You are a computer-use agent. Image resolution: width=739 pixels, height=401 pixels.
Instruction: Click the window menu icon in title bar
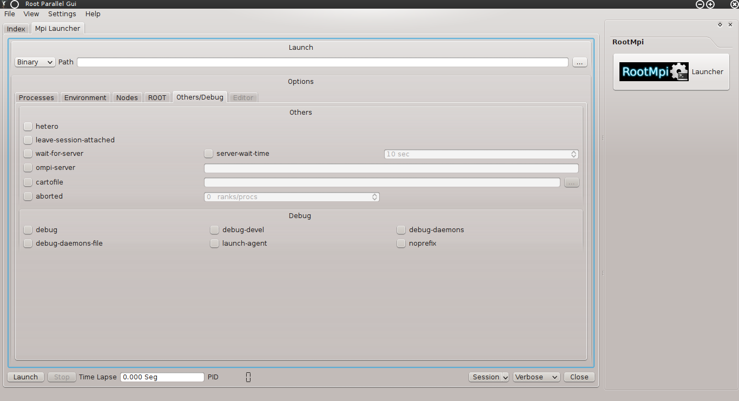coord(15,4)
